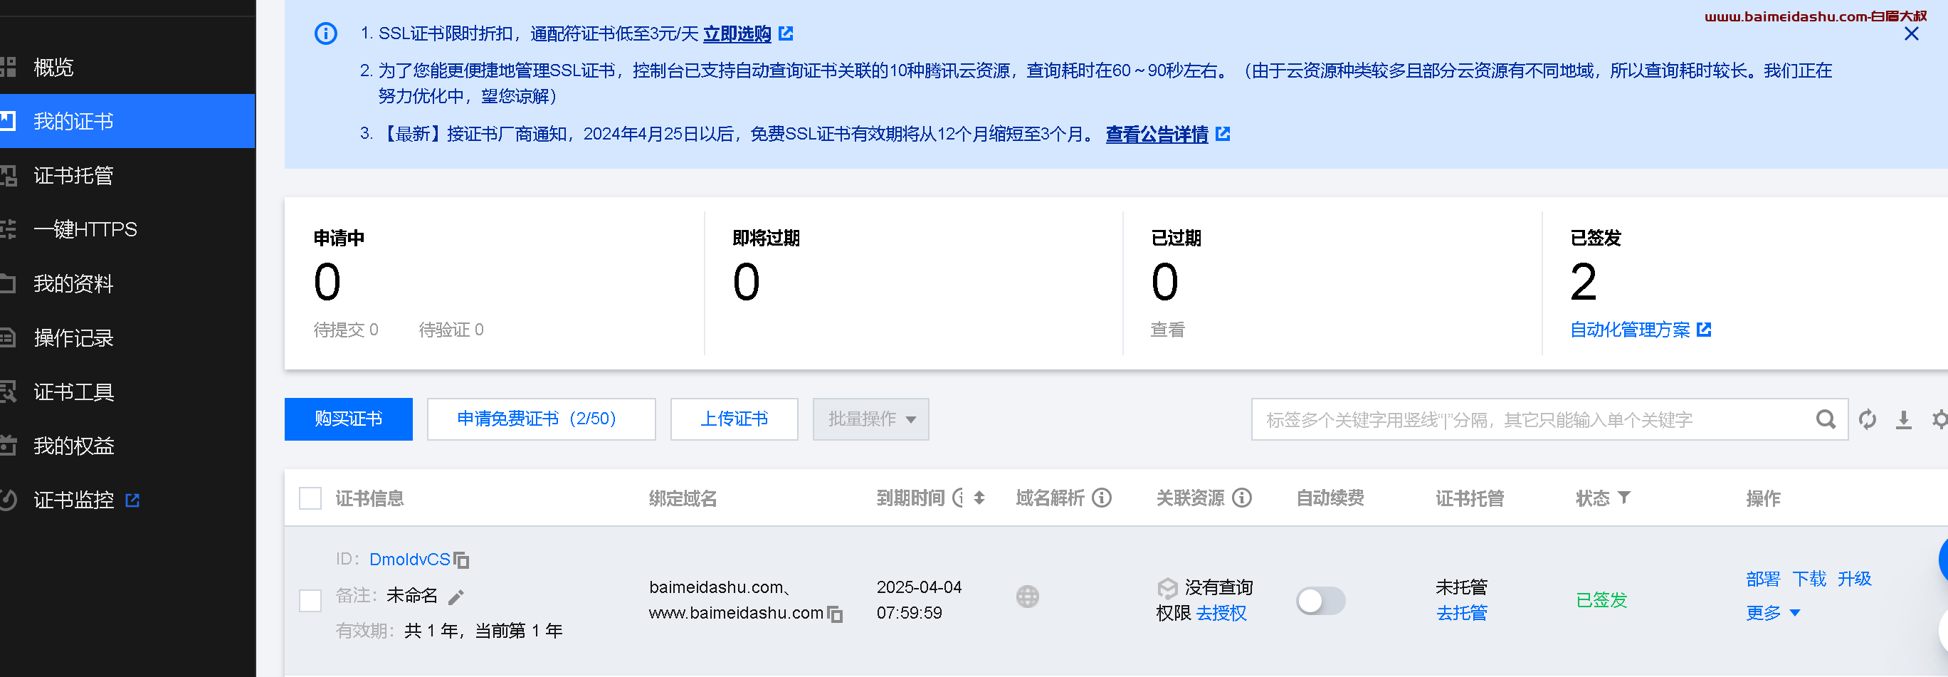Viewport: 1948px width, 677px height.
Task: Click the 购买证书 button
Action: click(349, 419)
